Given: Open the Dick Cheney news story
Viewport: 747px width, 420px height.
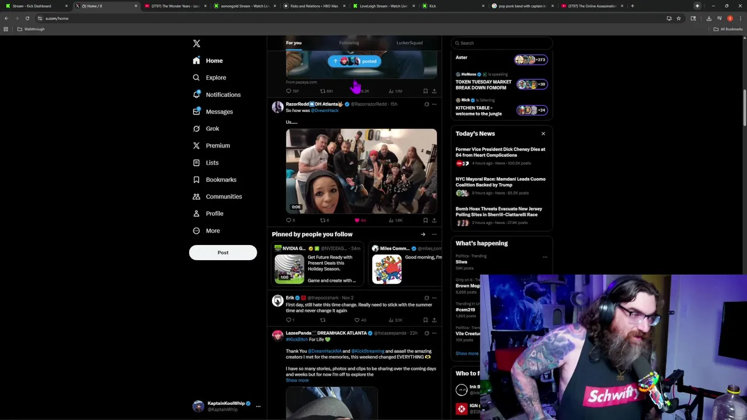Looking at the screenshot, I should coord(501,157).
